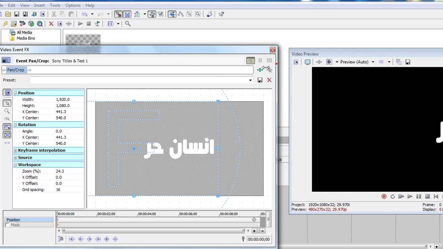The image size is (443, 249).
Task: Open the Options menu
Action: pyautogui.click(x=73, y=5)
